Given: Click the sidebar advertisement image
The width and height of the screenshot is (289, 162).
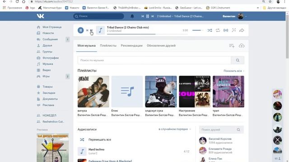Looking at the screenshot, I should [53, 148].
